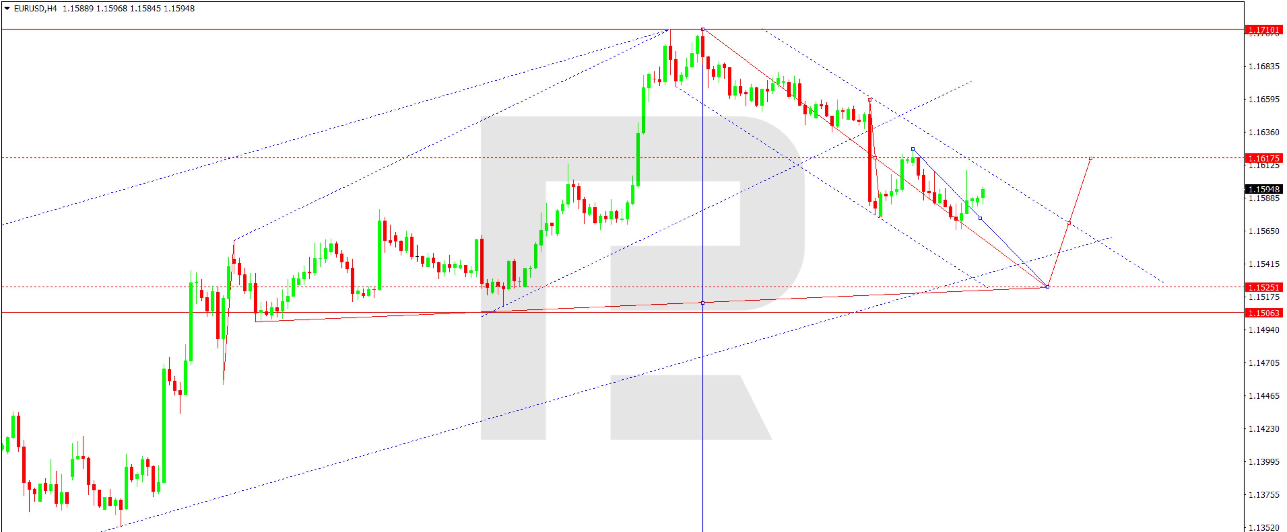
Task: Select the start handle of the solid blue trendline
Action: 913,149
